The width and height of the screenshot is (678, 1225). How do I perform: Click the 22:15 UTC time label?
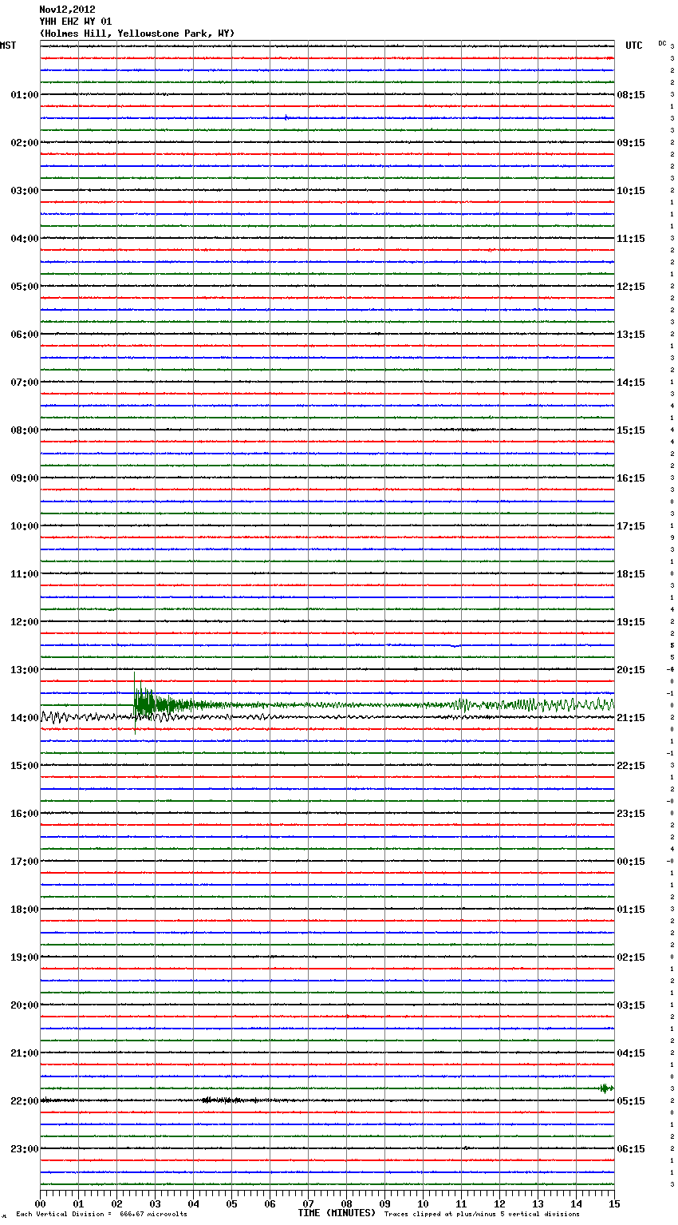pyautogui.click(x=631, y=766)
